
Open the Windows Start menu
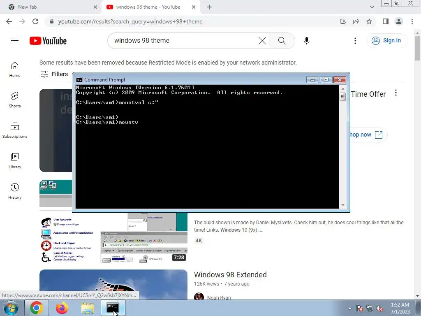tap(11, 308)
